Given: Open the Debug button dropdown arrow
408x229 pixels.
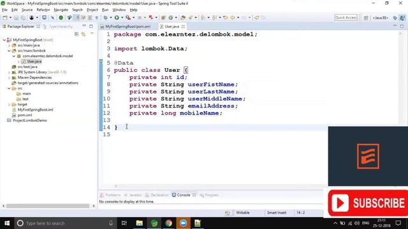Looking at the screenshot, I should click(111, 18).
